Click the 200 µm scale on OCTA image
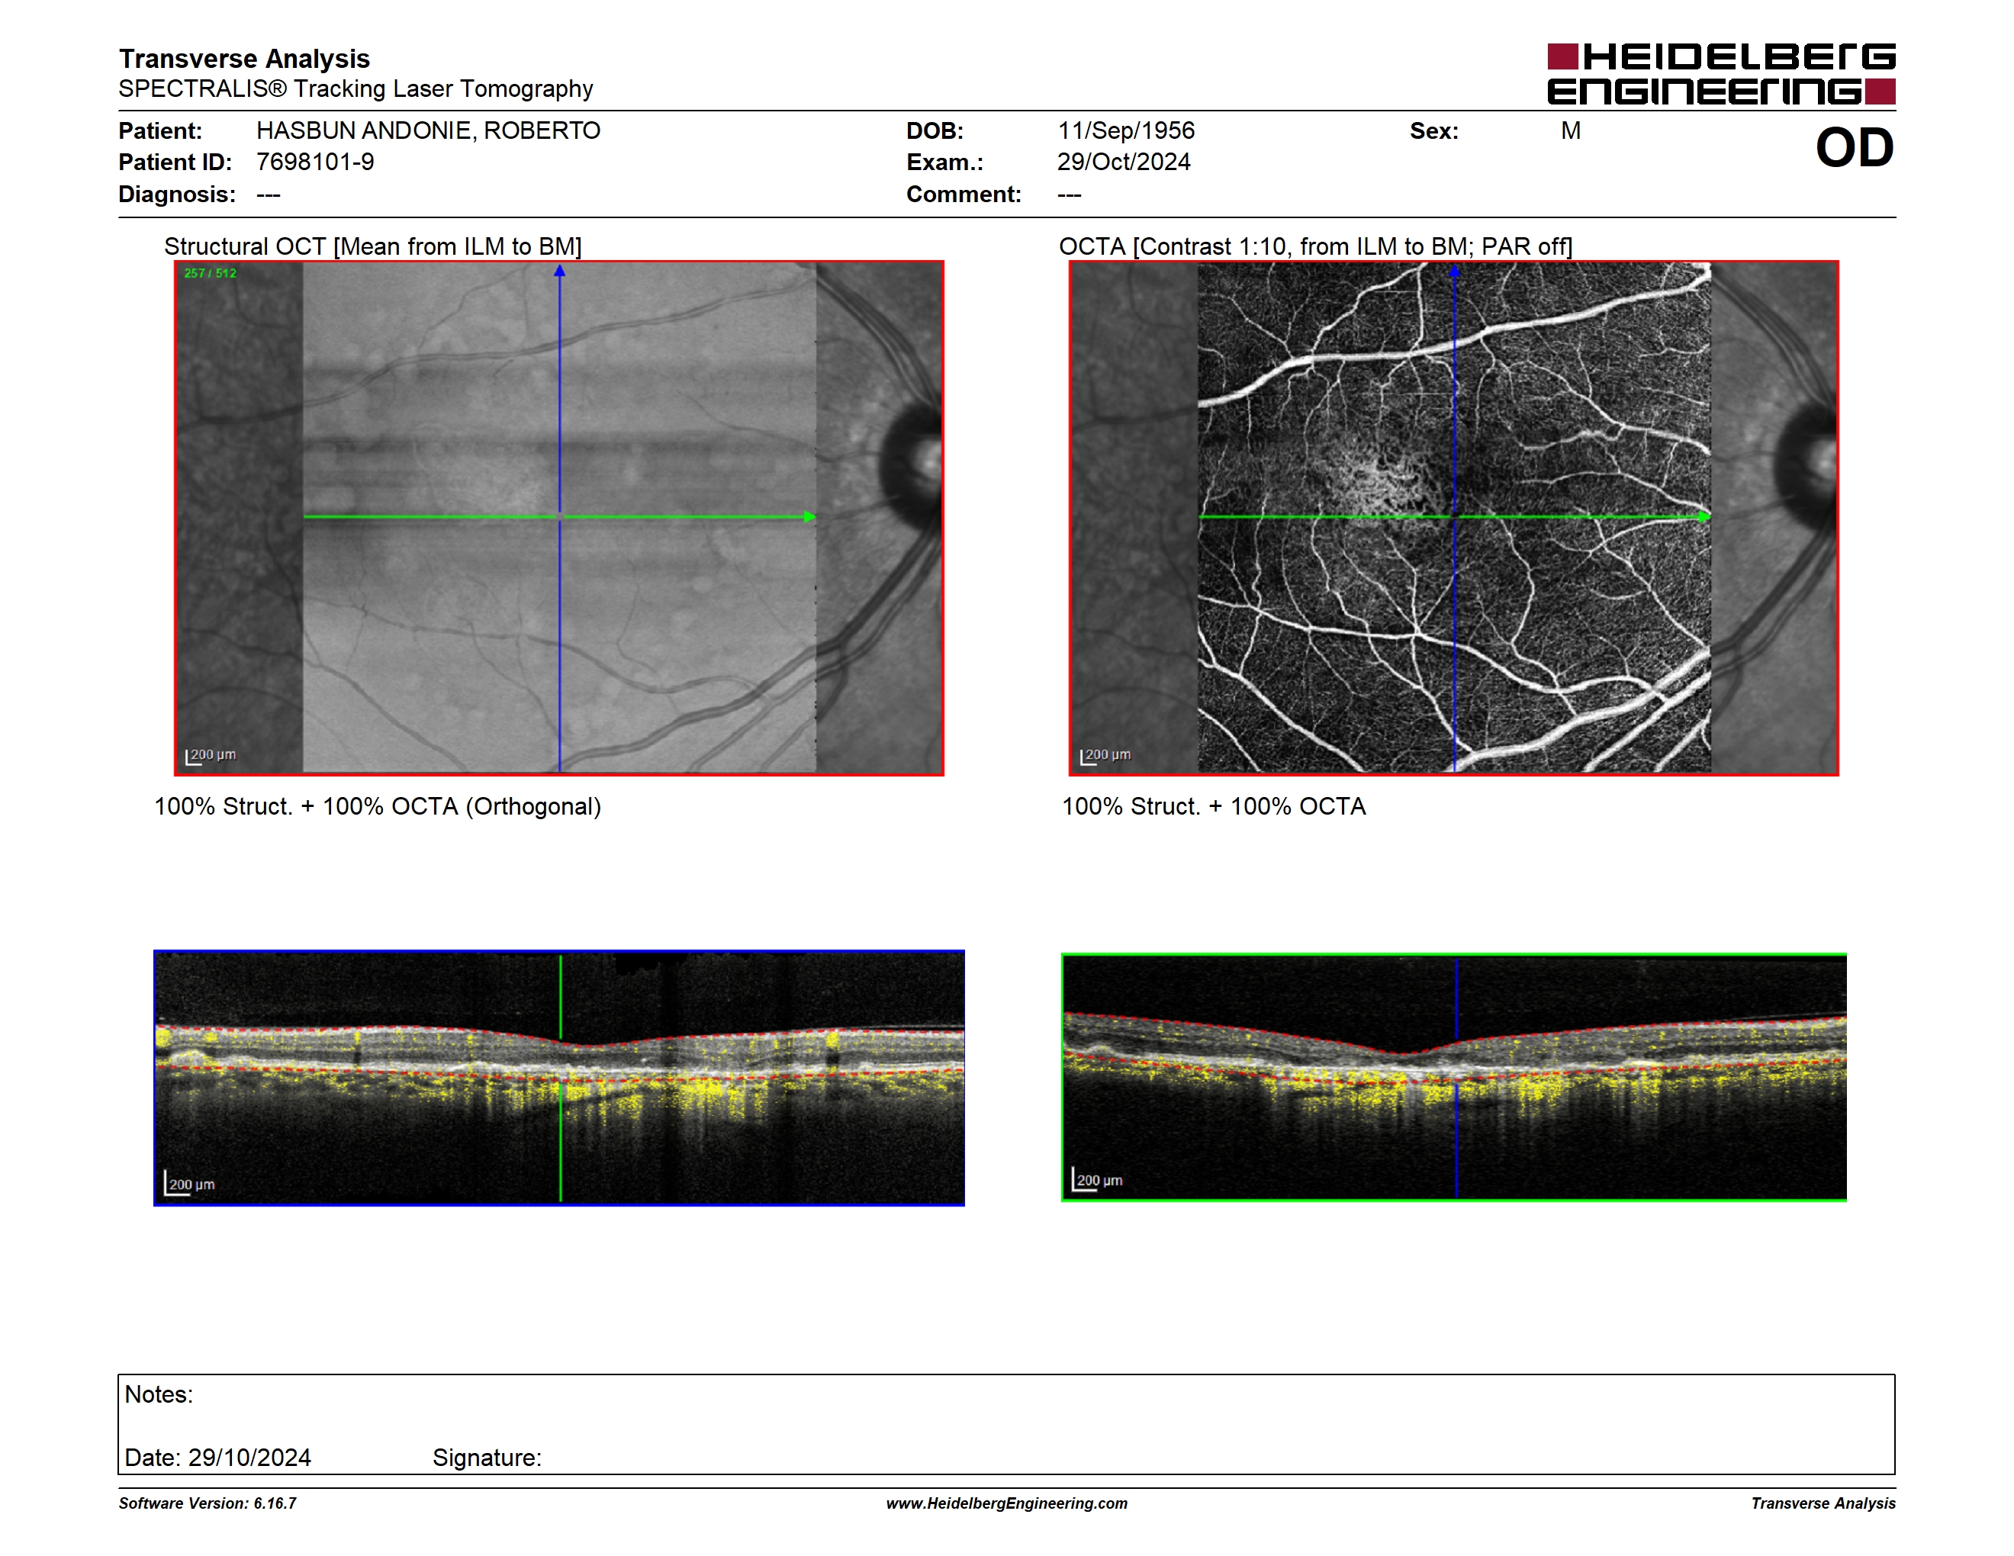Screen dimensions: 2014x1556 (x=1105, y=756)
